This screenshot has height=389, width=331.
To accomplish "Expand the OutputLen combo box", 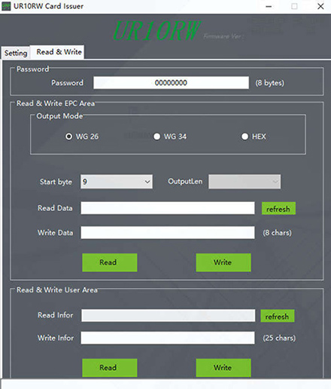I will (x=244, y=182).
